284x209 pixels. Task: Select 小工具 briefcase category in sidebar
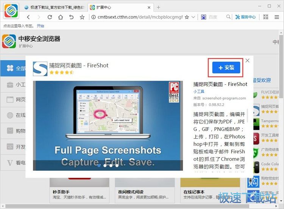[x=13, y=84]
